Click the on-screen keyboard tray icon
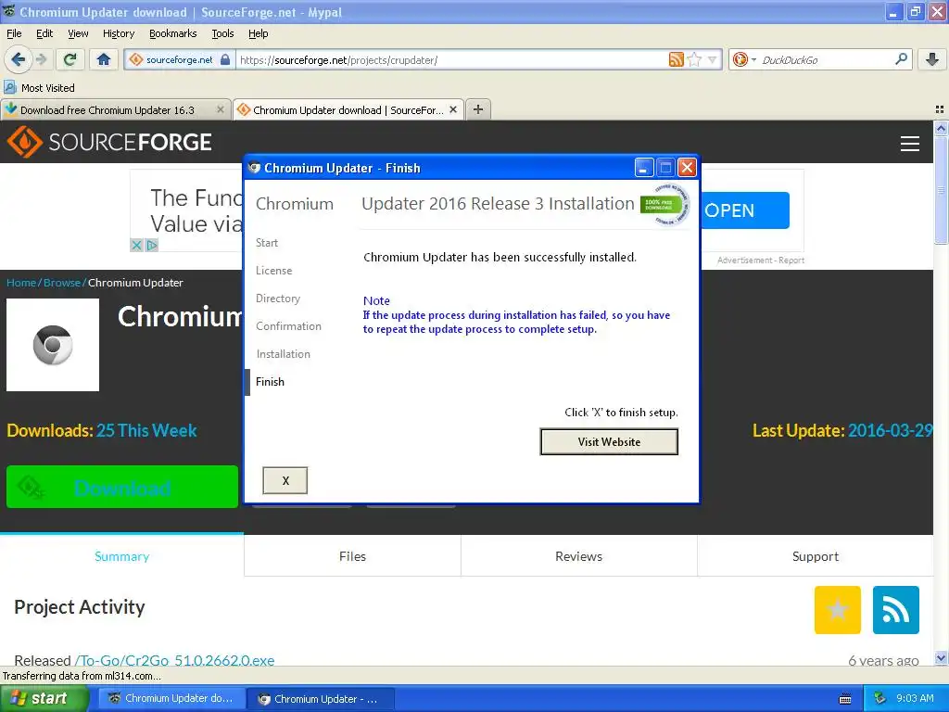 pyautogui.click(x=845, y=699)
